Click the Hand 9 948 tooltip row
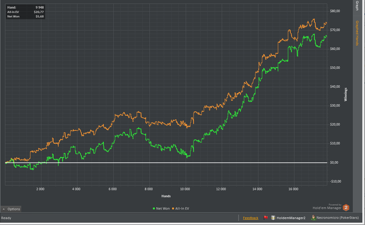Viewport: 365px width, 225px height. pos(26,7)
